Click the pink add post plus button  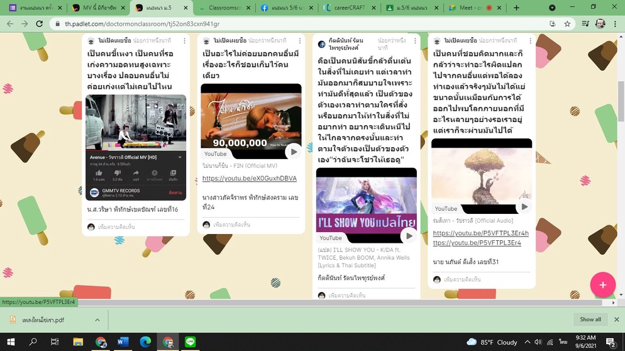click(x=602, y=285)
